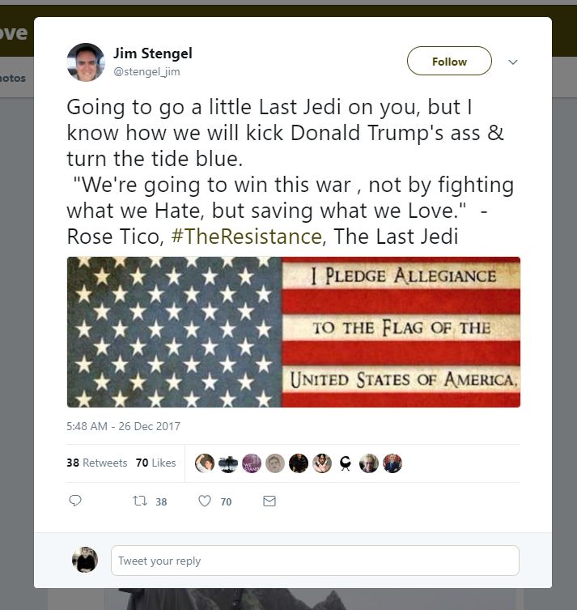The width and height of the screenshot is (577, 610).
Task: Open the purple We Stand liker avatar
Action: pos(252,463)
